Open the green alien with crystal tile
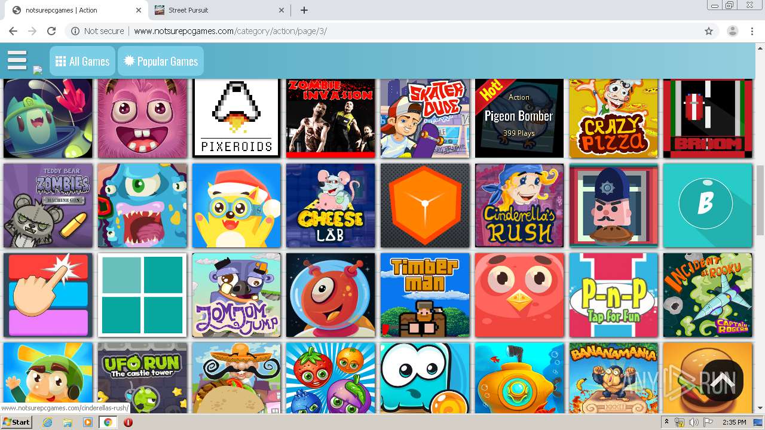 coord(48,118)
